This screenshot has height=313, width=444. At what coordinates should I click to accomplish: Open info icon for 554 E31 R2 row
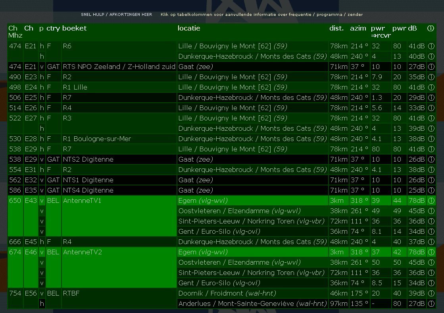[x=431, y=170]
